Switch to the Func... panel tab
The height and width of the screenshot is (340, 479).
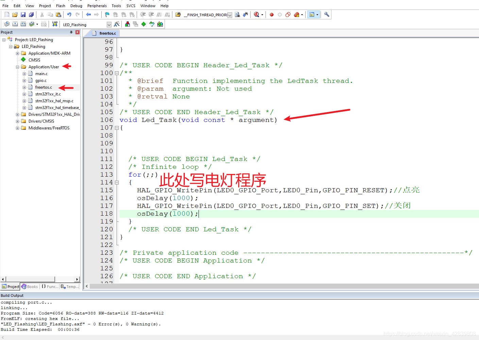coord(50,287)
